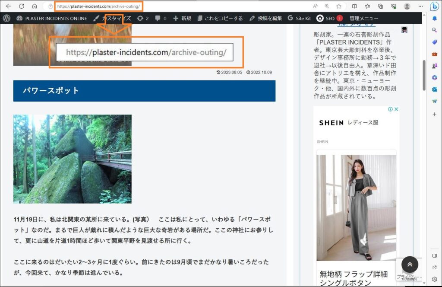Screen dimensions: 442x287
Task: Add page to favorites with star icon
Action: pyautogui.click(x=339, y=6)
